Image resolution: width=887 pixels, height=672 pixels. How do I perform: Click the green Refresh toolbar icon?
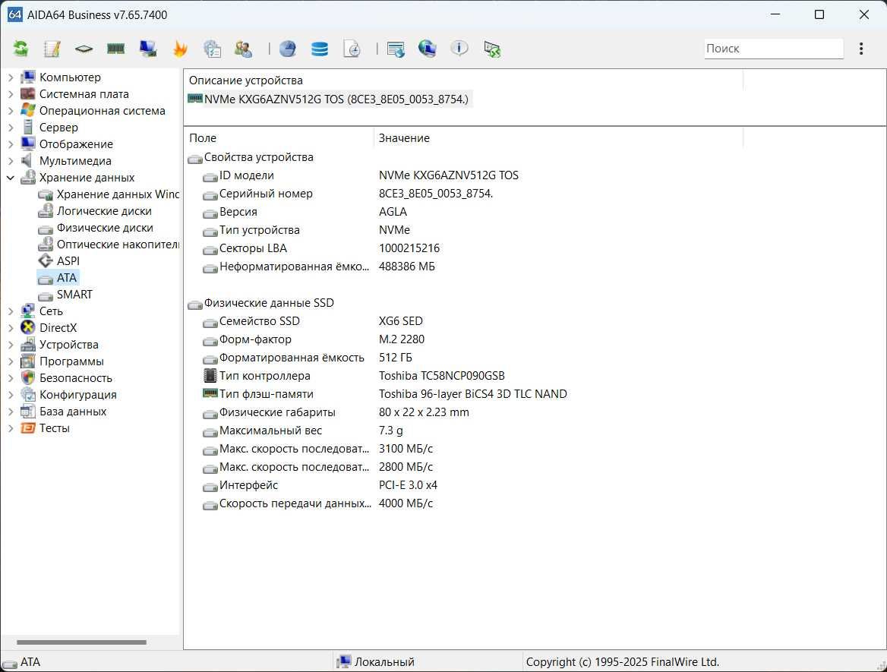tap(21, 49)
